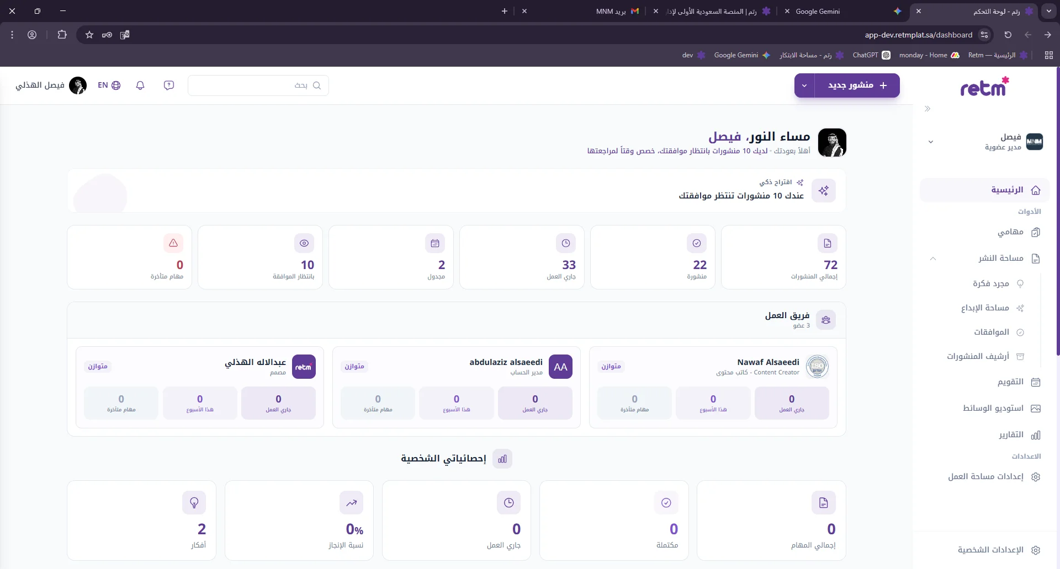Click the awaiting approval eye icon
The width and height of the screenshot is (1060, 569).
(x=304, y=243)
